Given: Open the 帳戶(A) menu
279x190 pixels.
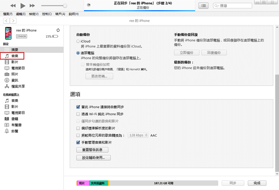Looking at the screenshot, I should pyautogui.click(x=60, y=14).
